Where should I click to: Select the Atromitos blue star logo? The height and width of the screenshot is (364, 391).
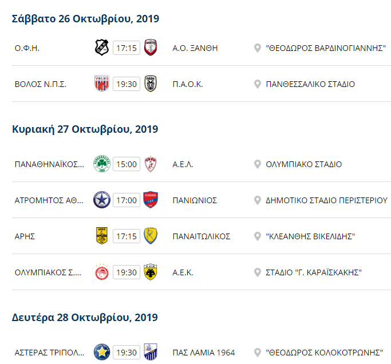pos(102,200)
